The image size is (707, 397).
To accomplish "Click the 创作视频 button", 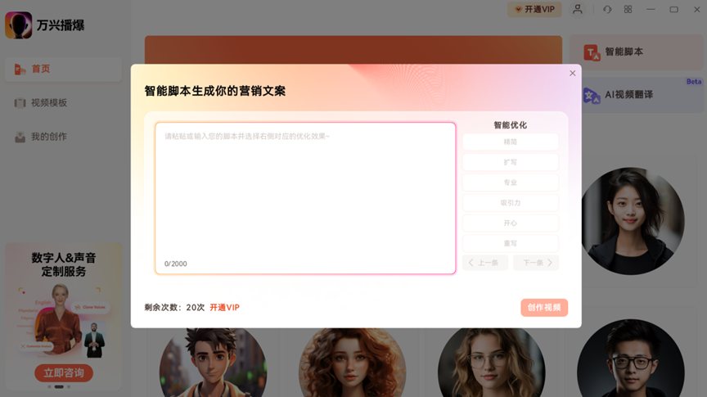I will (544, 307).
